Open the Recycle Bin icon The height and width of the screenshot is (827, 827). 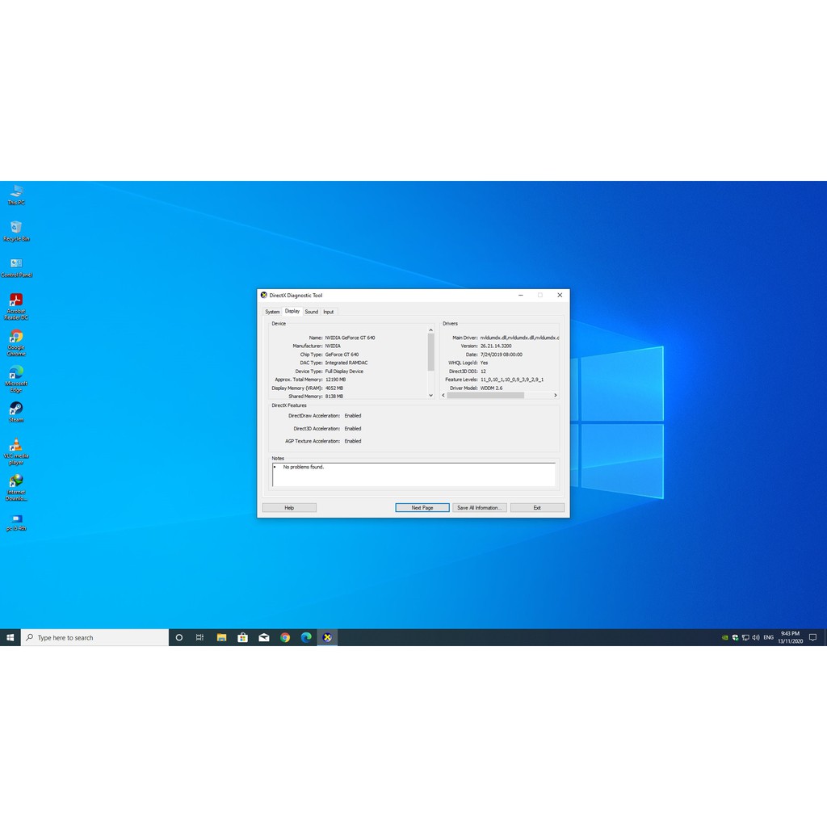(16, 229)
